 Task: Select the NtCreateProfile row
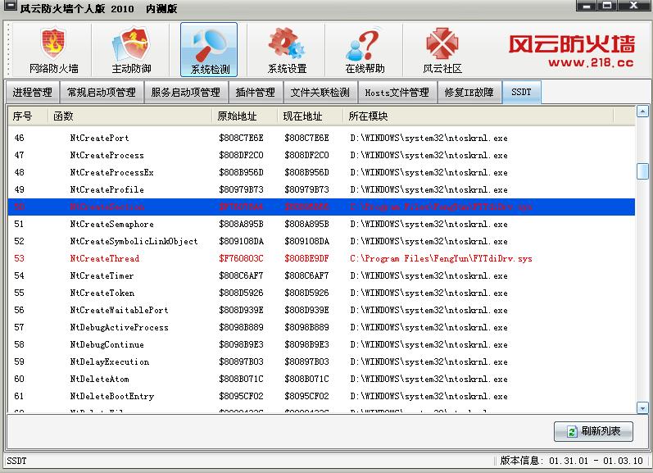pyautogui.click(x=321, y=189)
